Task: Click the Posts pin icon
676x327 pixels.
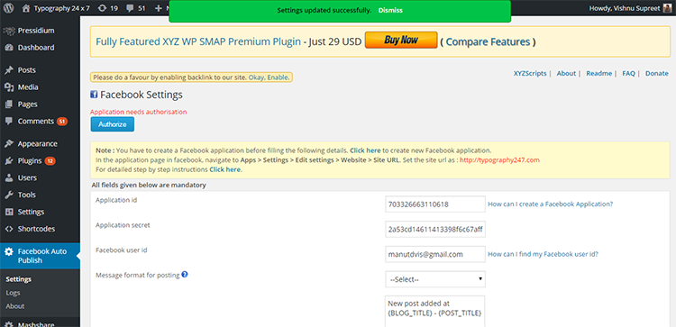Action: tap(9, 70)
